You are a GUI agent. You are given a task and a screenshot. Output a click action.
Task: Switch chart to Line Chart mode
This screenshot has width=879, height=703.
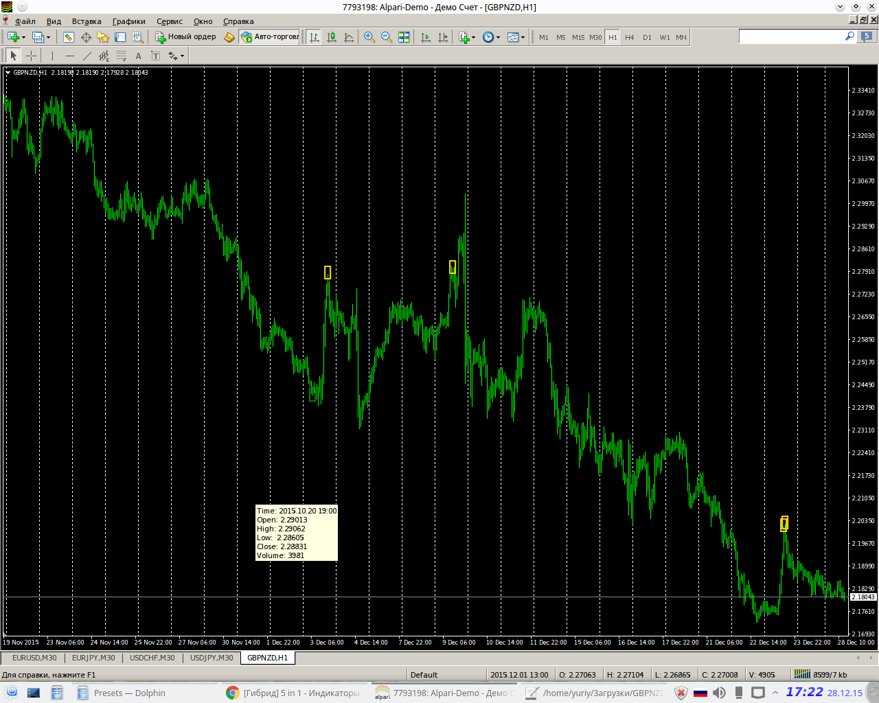click(x=349, y=37)
